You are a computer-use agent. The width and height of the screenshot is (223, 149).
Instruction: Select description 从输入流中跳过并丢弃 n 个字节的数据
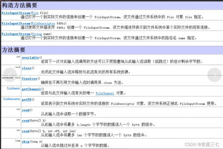(75, 146)
